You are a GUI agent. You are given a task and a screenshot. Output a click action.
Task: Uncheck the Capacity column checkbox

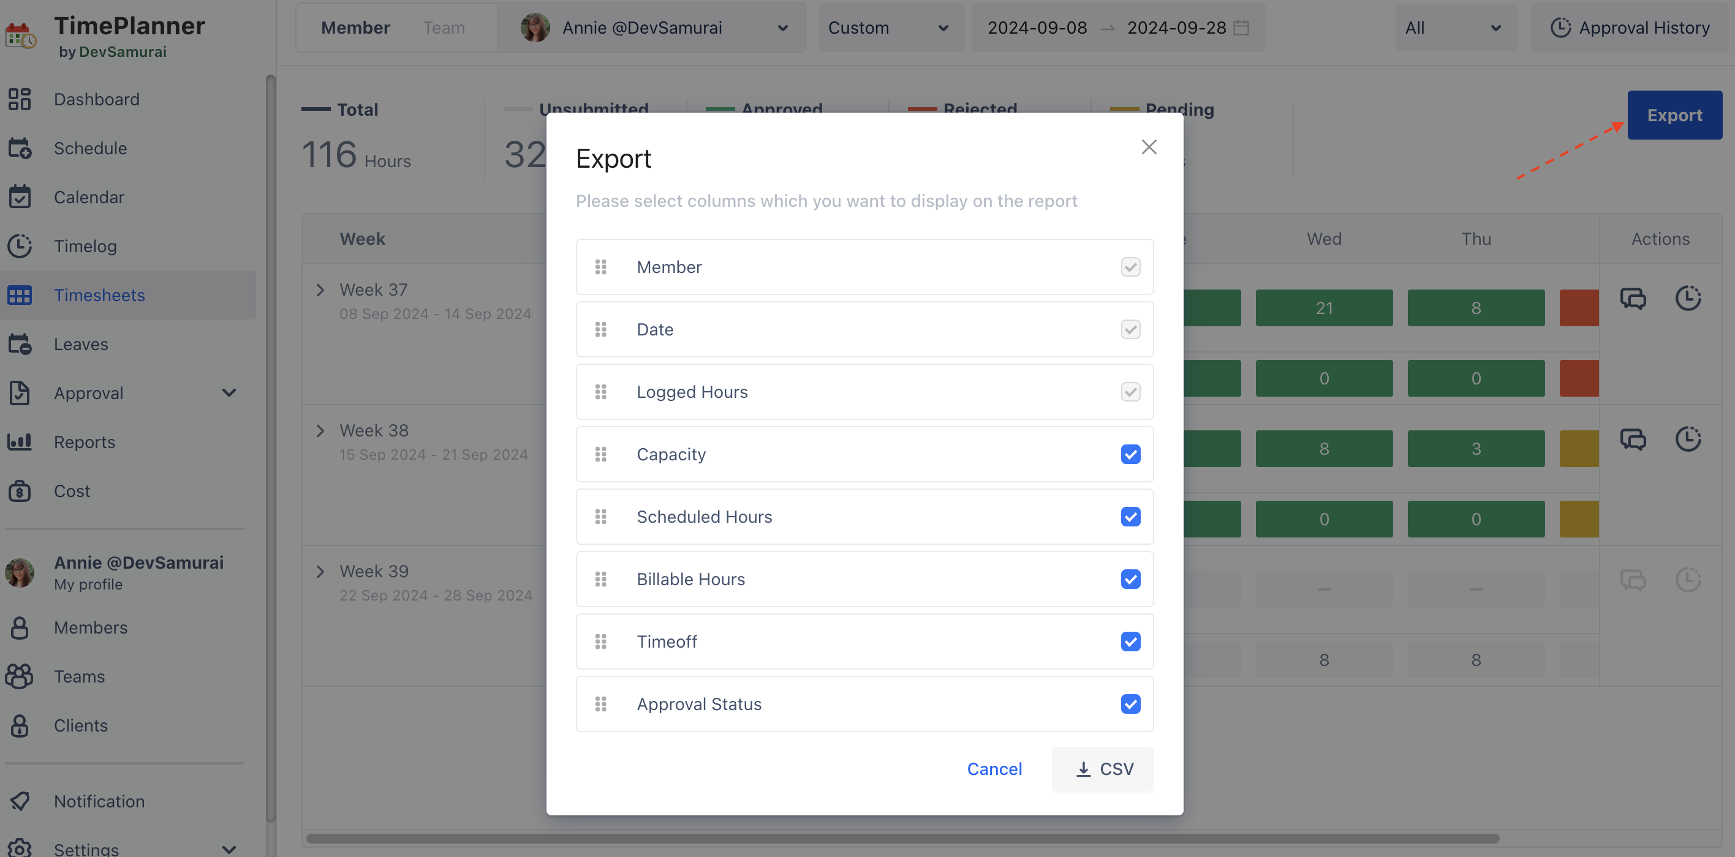(1130, 454)
